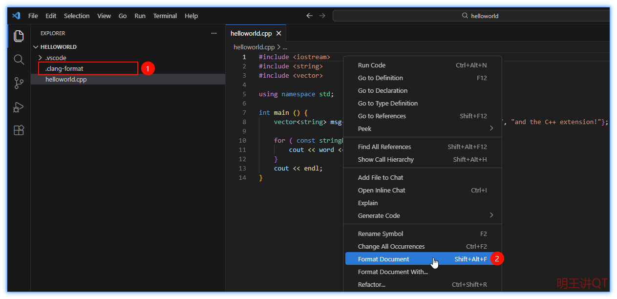Close the helloworld.cpp editor tab

point(278,33)
